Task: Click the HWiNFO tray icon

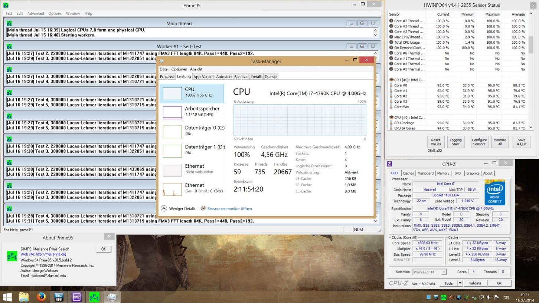Action: pos(436,297)
